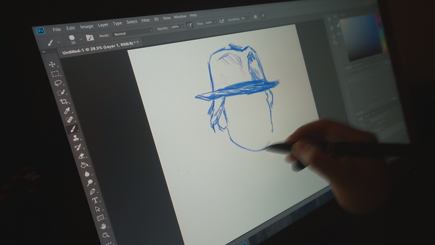Select the Zoom tool
Viewport: 435px width, 245px height.
pos(106,235)
